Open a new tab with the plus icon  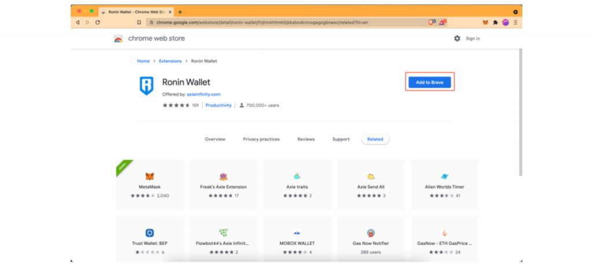point(180,12)
